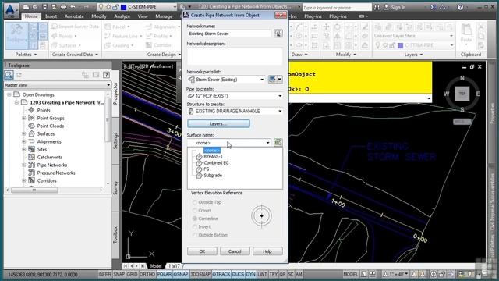Click the Plot printer icon in quick access toolbar
The image size is (499, 281).
(x=63, y=7)
